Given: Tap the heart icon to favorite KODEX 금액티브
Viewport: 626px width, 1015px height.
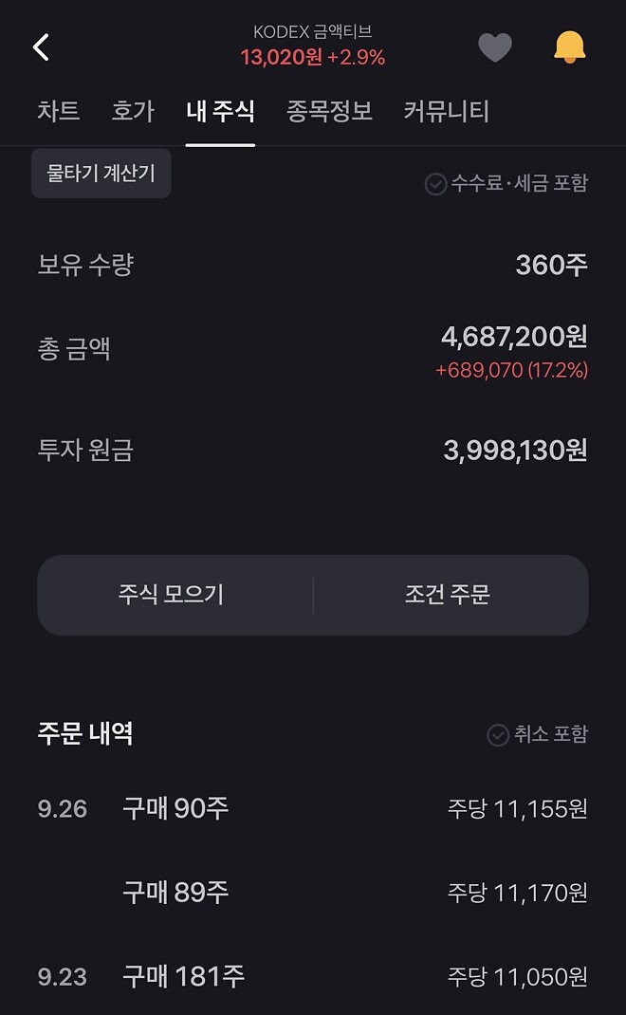Looking at the screenshot, I should (x=495, y=46).
